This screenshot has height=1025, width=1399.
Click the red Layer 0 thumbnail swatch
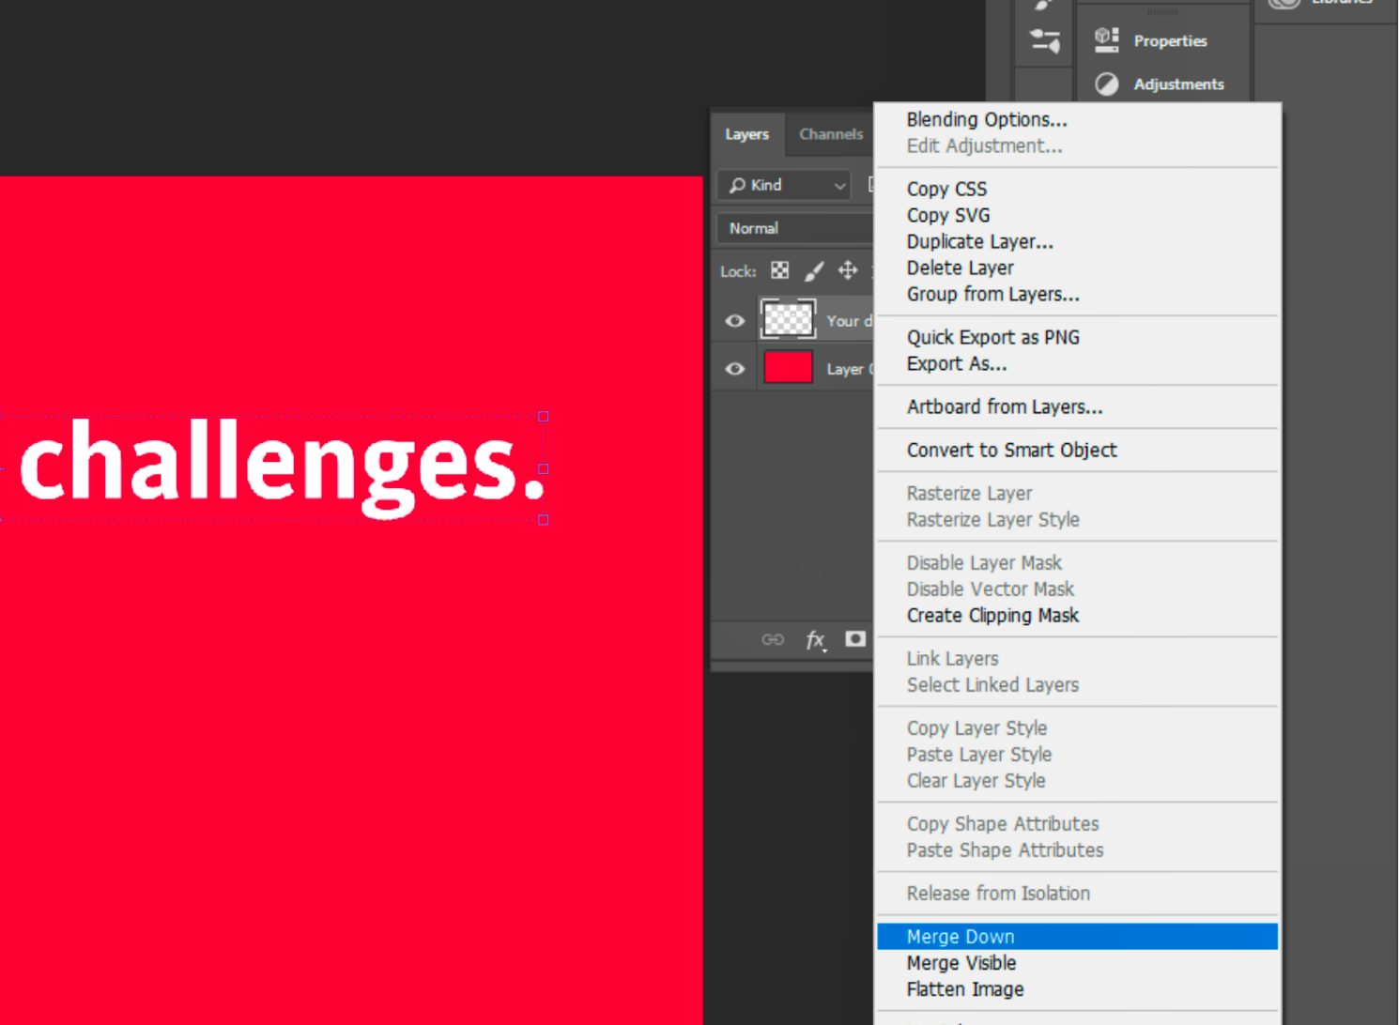click(x=789, y=367)
